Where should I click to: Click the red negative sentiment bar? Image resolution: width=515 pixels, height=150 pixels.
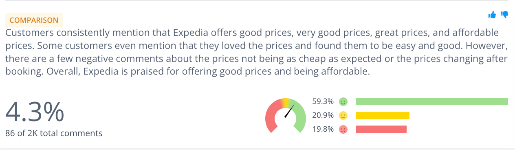pyautogui.click(x=381, y=129)
